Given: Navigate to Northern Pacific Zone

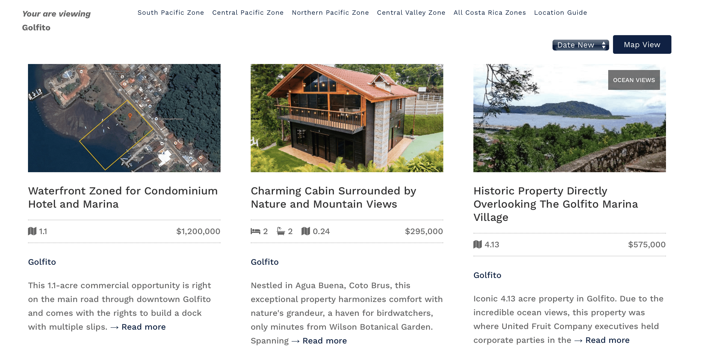Looking at the screenshot, I should 330,13.
